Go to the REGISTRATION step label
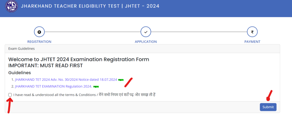The width and height of the screenshot is (292, 128). [39, 42]
